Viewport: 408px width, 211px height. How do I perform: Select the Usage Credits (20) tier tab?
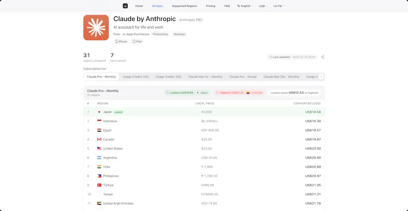click(136, 77)
